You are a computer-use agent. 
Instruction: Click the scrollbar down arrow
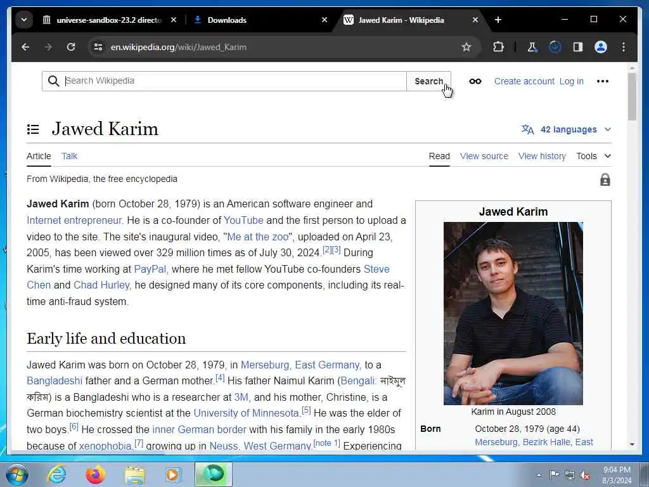632,445
